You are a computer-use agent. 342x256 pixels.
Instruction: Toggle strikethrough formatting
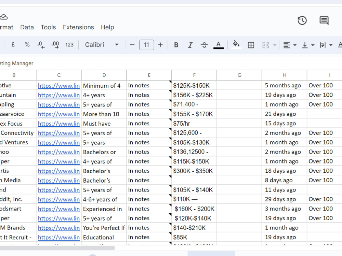[x=204, y=45]
